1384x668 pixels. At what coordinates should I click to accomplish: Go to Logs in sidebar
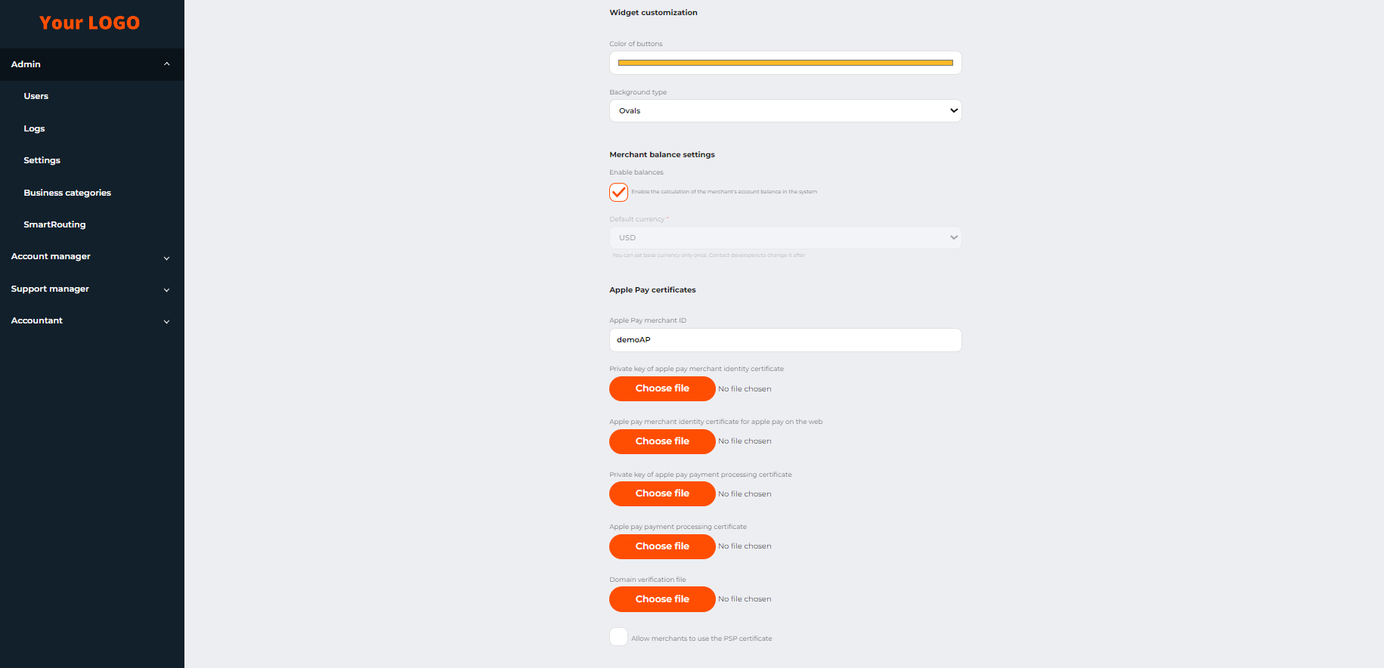click(x=34, y=128)
